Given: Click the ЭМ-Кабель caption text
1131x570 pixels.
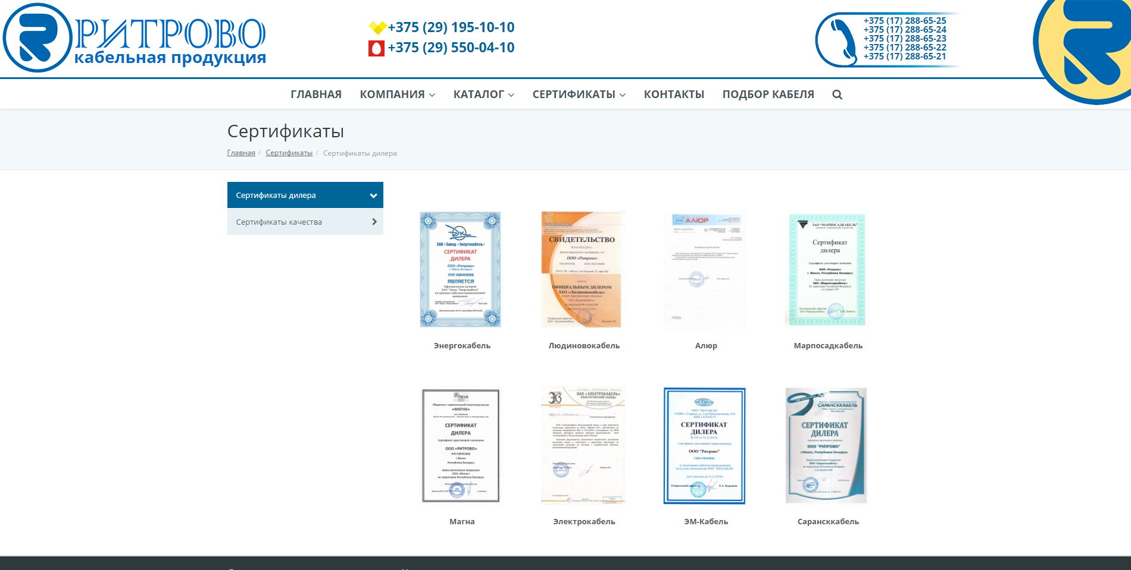Looking at the screenshot, I should pos(706,521).
